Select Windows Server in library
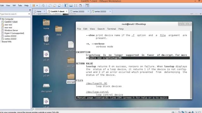Screen dimensions: 202x113 [11, 30]
